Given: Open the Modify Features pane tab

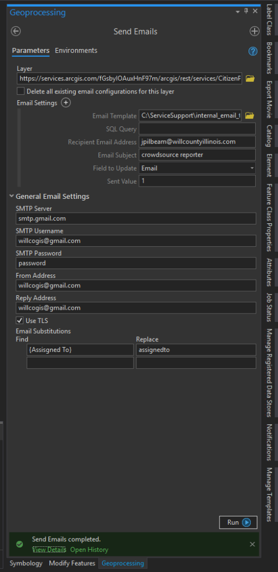Looking at the screenshot, I should point(72,563).
